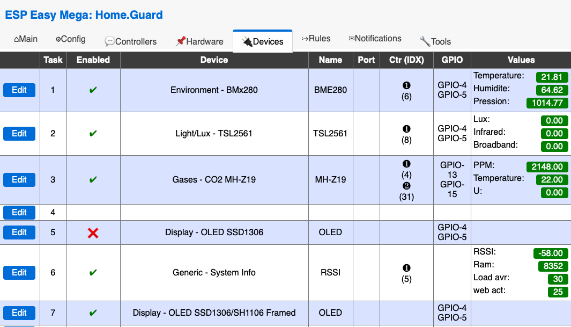
Task: Click controller 2 badge in MH-Z19 row
Action: (406, 186)
